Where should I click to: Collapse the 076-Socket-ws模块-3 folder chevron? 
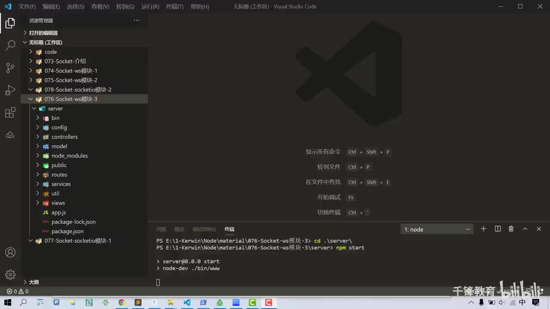click(31, 99)
